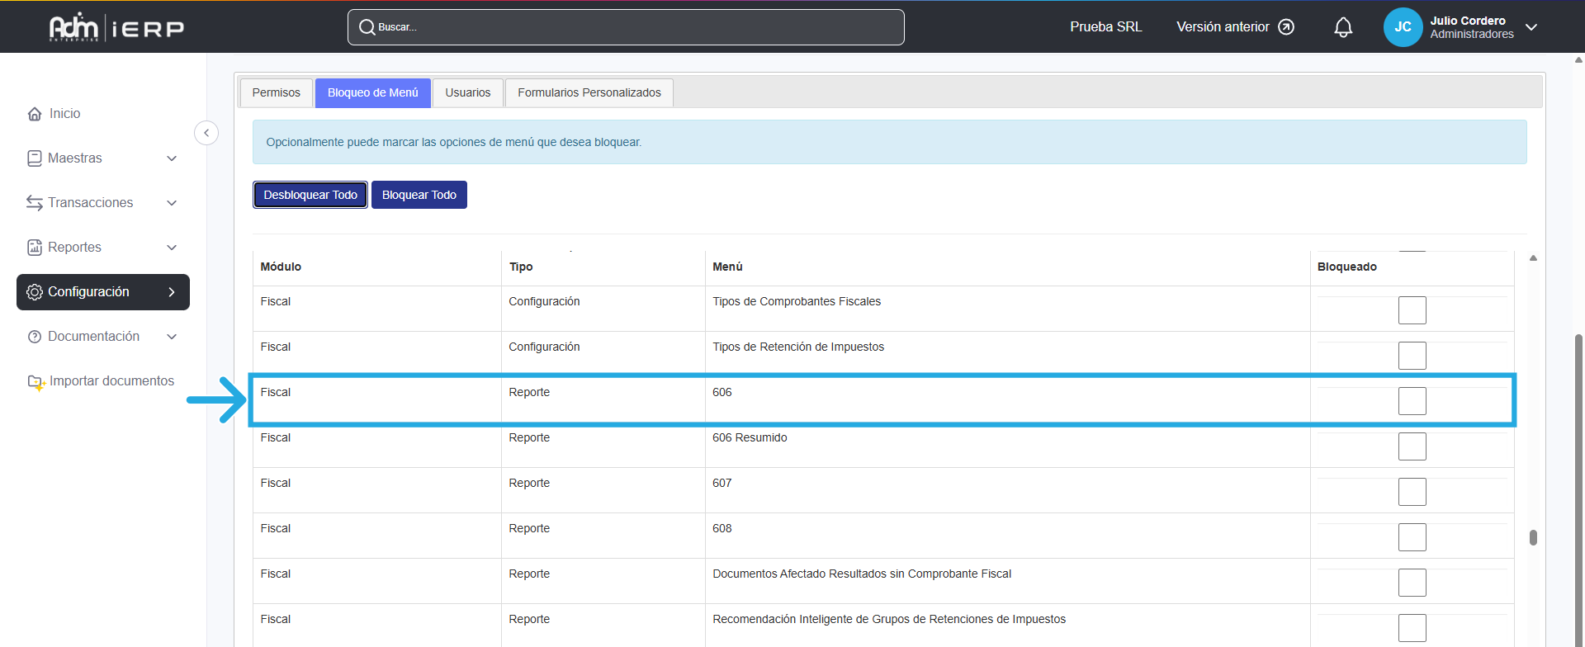Block the 608 report checkbox
Viewport: 1585px width, 647px height.
pyautogui.click(x=1412, y=537)
